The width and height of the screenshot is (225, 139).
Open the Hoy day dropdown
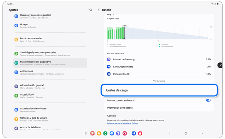pyautogui.click(x=111, y=14)
